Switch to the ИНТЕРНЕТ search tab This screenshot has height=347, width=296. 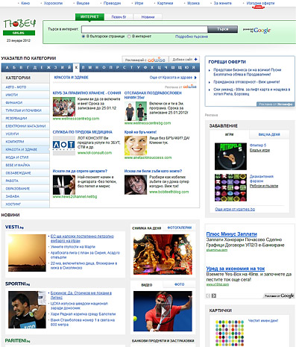[x=89, y=16]
